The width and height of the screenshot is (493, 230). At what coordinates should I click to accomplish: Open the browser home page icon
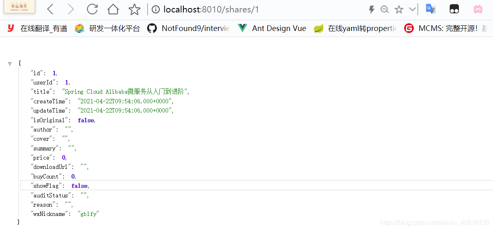coord(113,9)
